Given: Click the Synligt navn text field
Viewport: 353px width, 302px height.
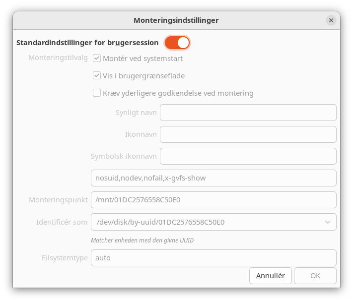Looking at the screenshot, I should tap(248, 113).
